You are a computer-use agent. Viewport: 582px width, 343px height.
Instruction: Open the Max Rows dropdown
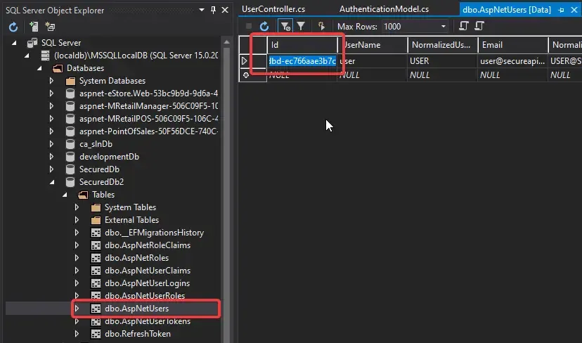point(444,26)
